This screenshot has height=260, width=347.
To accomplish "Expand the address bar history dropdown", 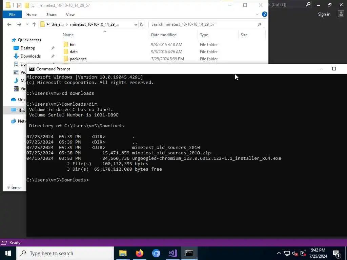I will click(x=136, y=24).
